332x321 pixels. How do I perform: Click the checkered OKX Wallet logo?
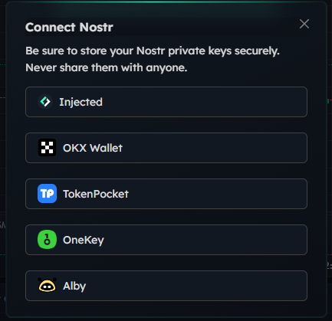(x=47, y=148)
